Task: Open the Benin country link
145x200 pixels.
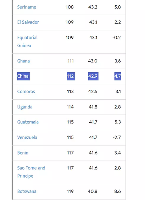Action: click(x=23, y=153)
